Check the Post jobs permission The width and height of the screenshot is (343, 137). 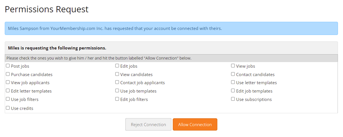point(8,66)
